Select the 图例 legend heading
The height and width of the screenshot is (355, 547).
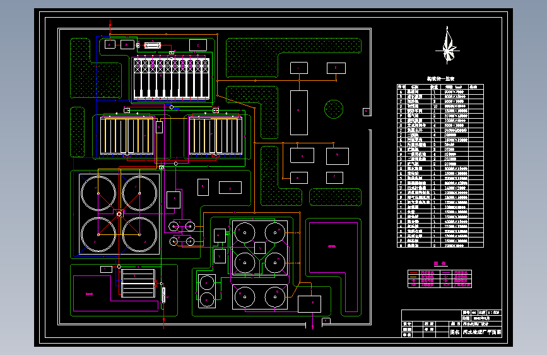coord(440,263)
